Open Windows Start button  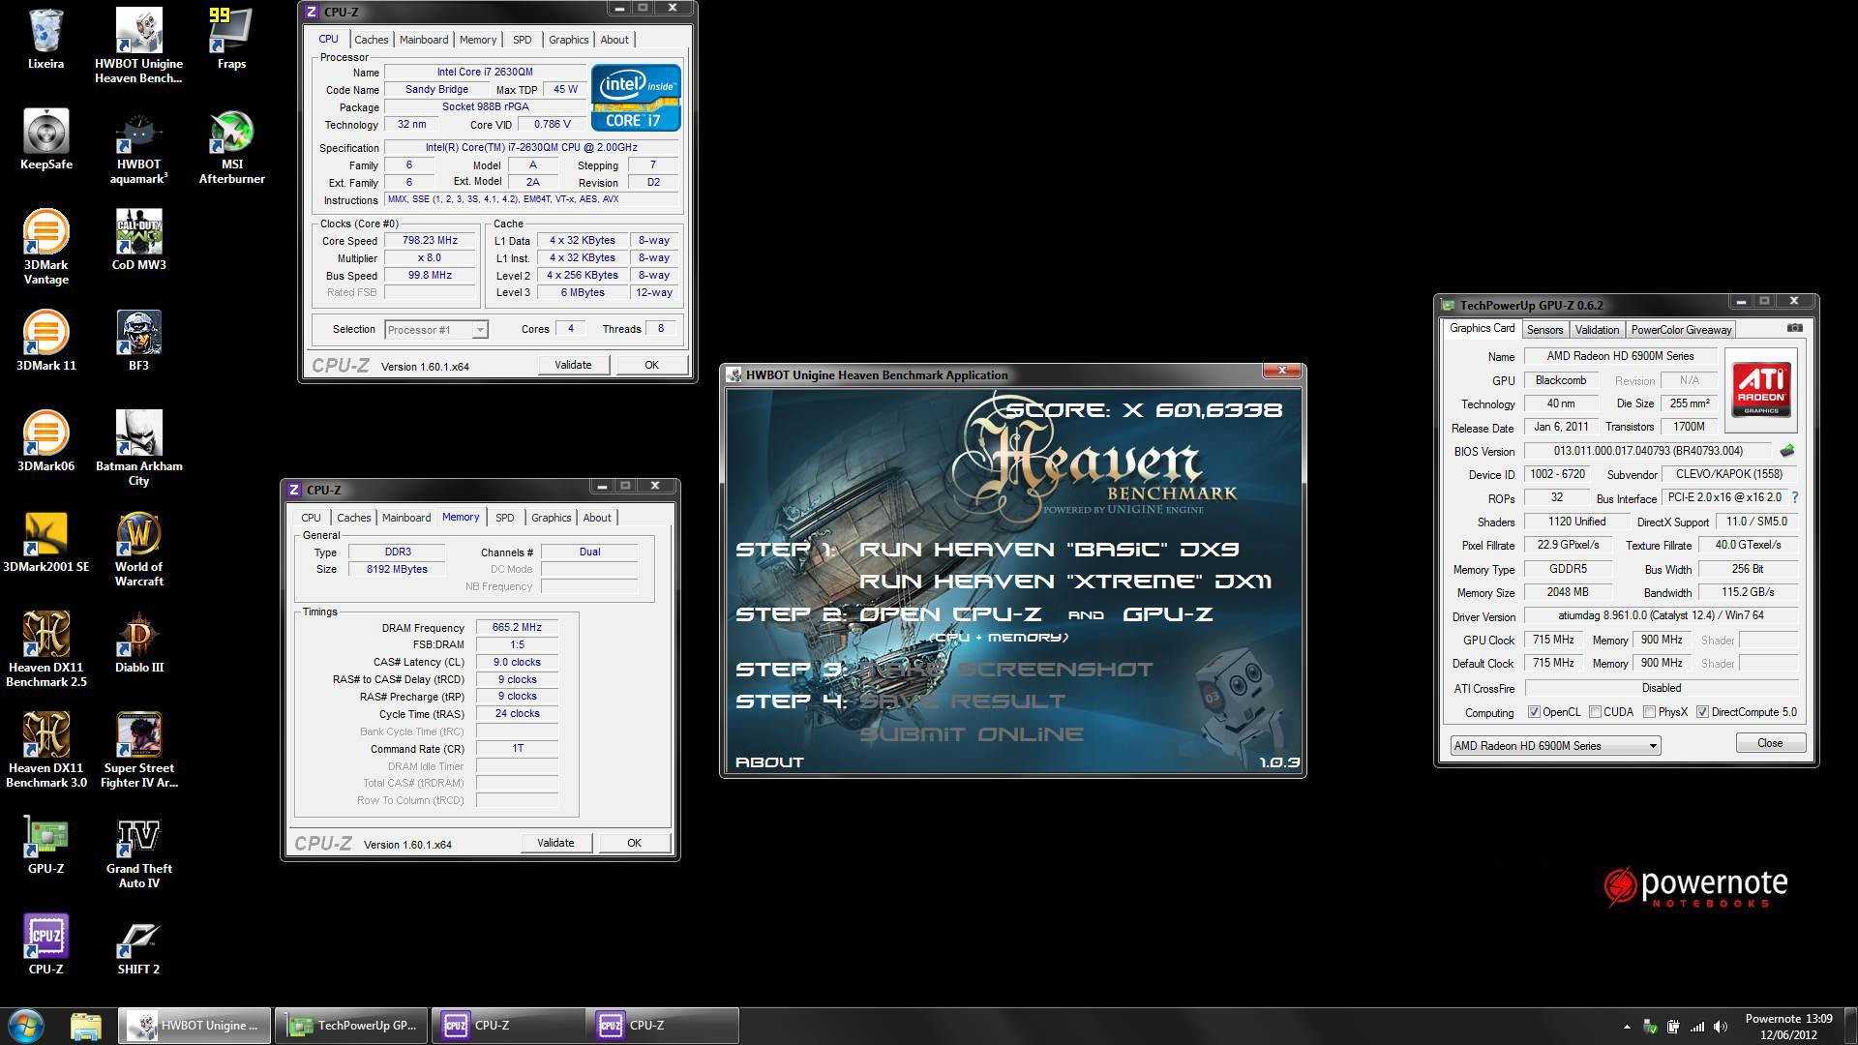pyautogui.click(x=26, y=1026)
